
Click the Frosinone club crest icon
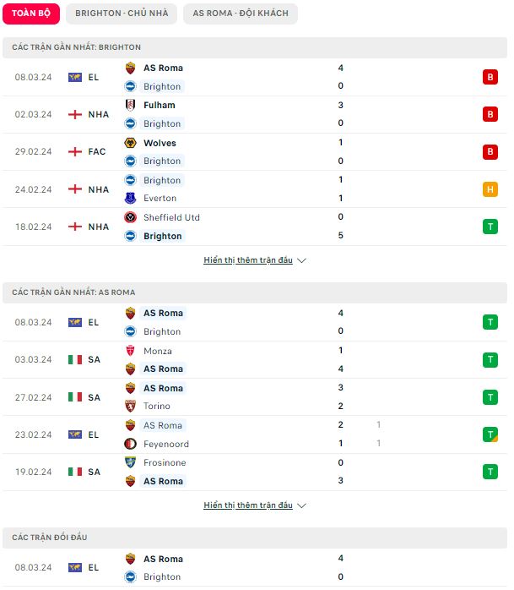pyautogui.click(x=130, y=462)
